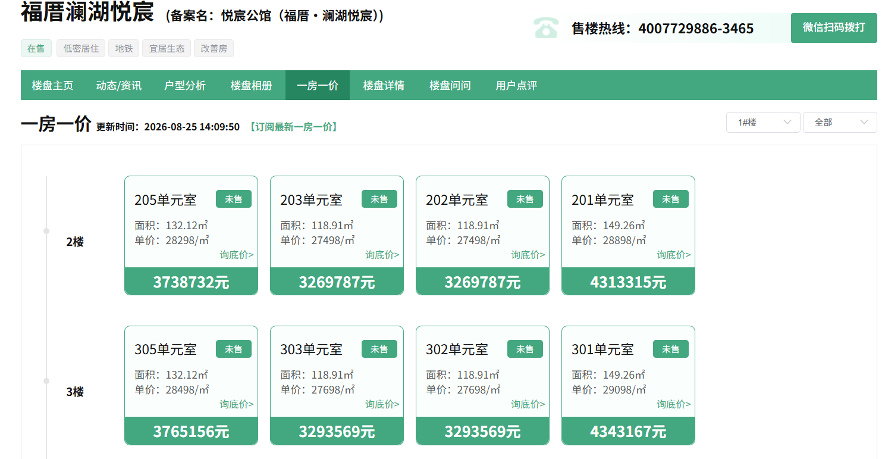Click the 305单元室 card title
This screenshot has height=459, width=885.
pos(165,349)
